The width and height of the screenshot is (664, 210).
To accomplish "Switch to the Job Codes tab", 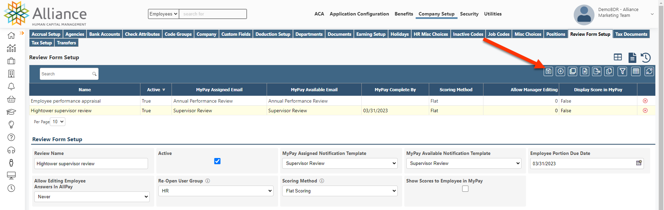I will 499,34.
